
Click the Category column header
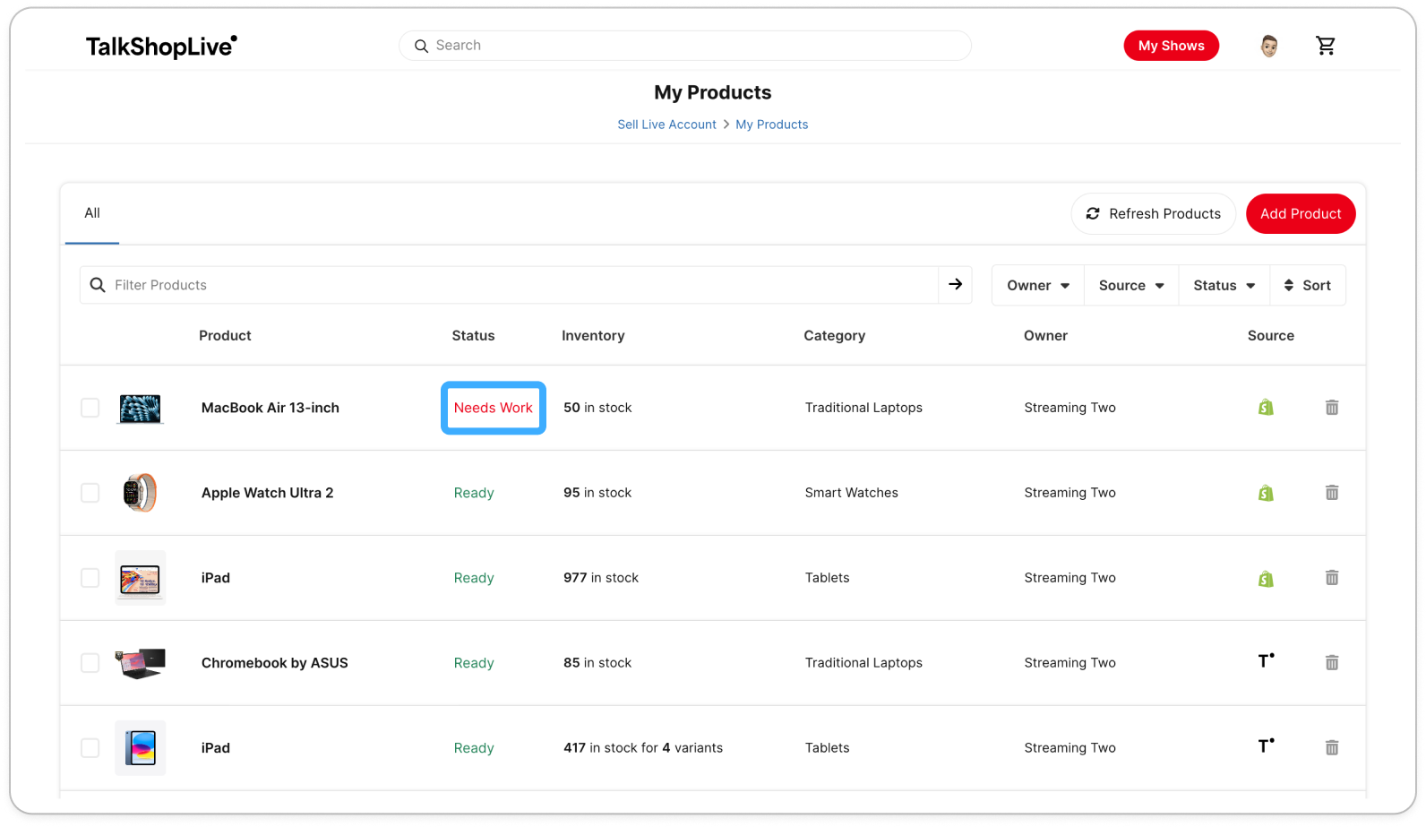click(834, 336)
